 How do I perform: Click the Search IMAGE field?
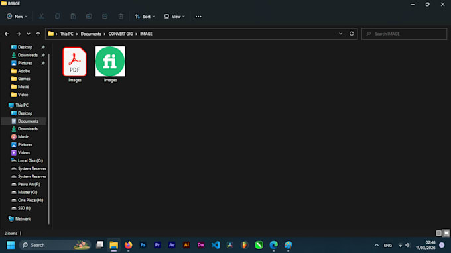[404, 34]
